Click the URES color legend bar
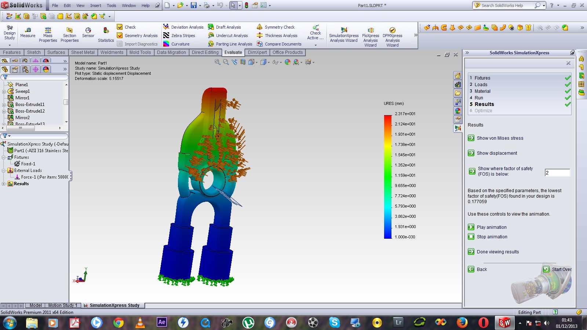The width and height of the screenshot is (587, 330). pos(388,177)
